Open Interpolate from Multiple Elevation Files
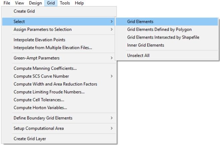This screenshot has width=220, height=145. tap(53, 48)
